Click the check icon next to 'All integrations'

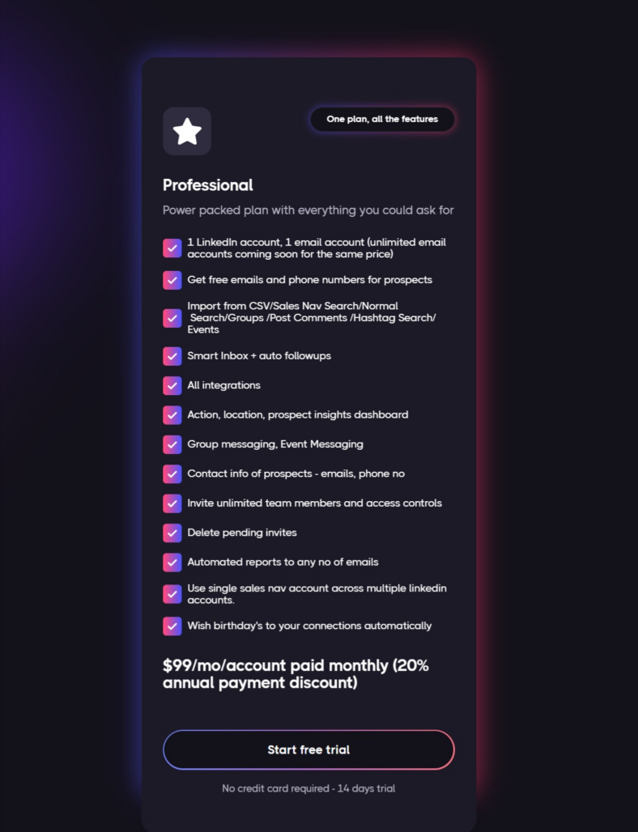[172, 386]
